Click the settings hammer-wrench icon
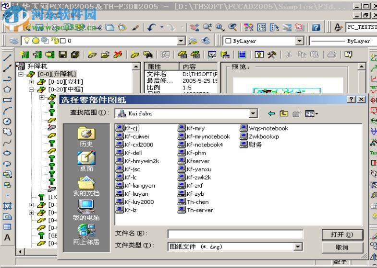The width and height of the screenshot is (377, 268). (272, 55)
